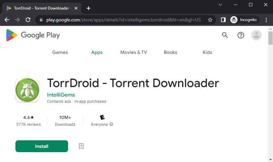
Task: Click the In-app purchases label
Action: pos(90,102)
